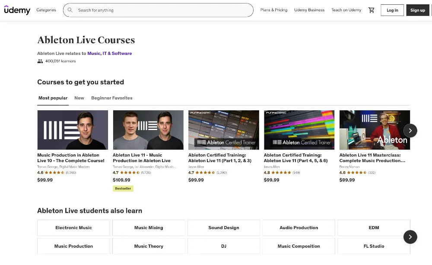Click title Ableton Live 11 - Music Production
Image resolution: width=432 pixels, height=265 pixels.
(142, 158)
